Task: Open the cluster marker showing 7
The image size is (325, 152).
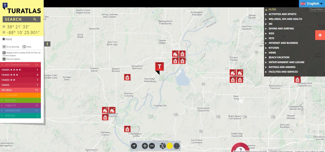Action: [x=240, y=148]
